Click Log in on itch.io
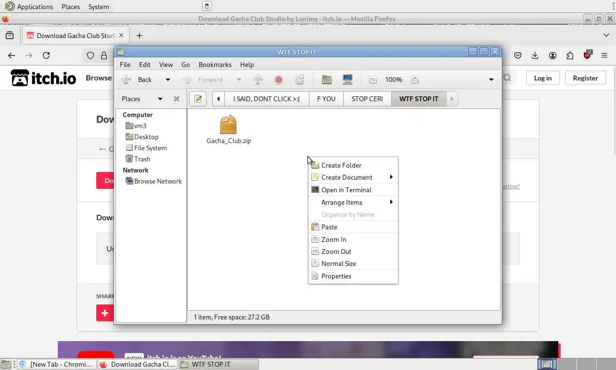616x370 pixels. pos(543,78)
